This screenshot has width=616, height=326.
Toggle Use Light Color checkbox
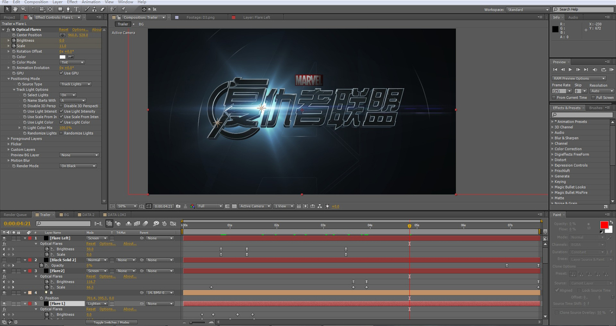61,123
